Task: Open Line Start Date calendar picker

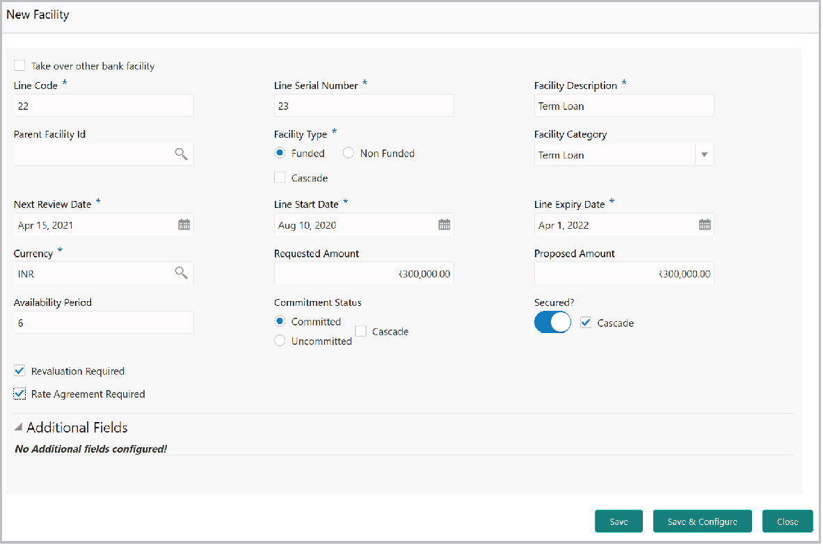Action: tap(445, 225)
